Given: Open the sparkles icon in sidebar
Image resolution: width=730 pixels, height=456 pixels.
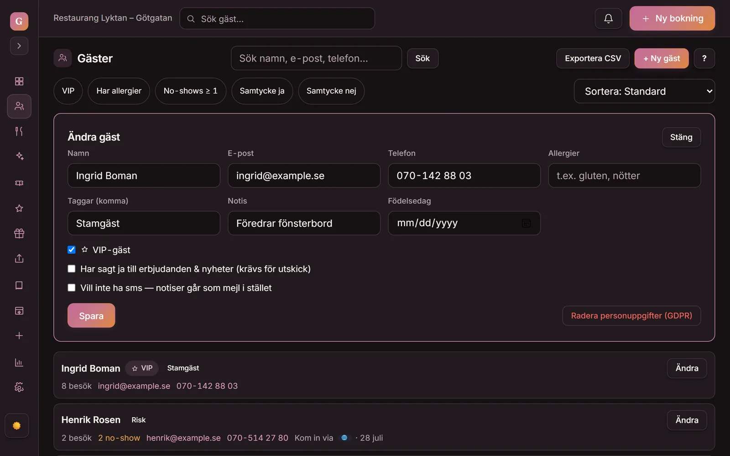Looking at the screenshot, I should pyautogui.click(x=19, y=156).
